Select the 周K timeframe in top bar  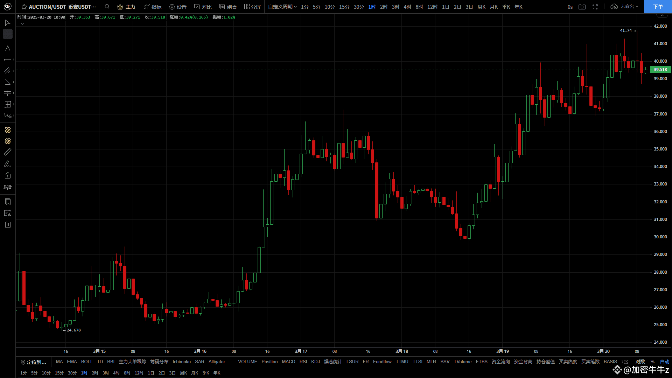pos(482,7)
